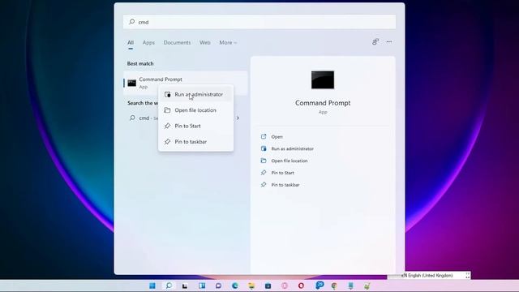Open Microsoft Store from the taskbar
The height and width of the screenshot is (292, 519).
268,286
